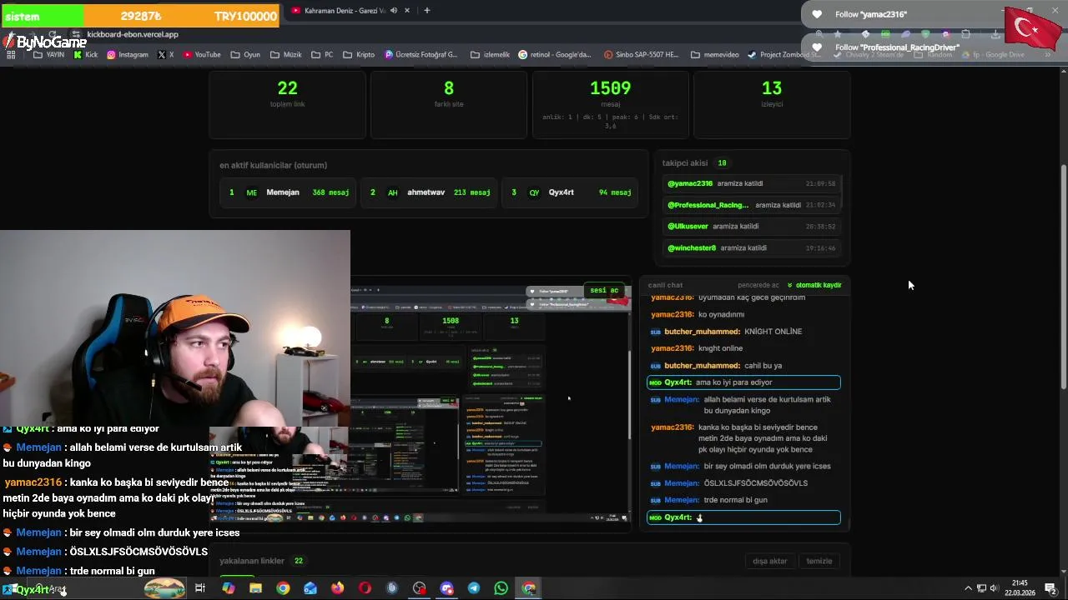Open File Explorer from the taskbar

tap(255, 588)
